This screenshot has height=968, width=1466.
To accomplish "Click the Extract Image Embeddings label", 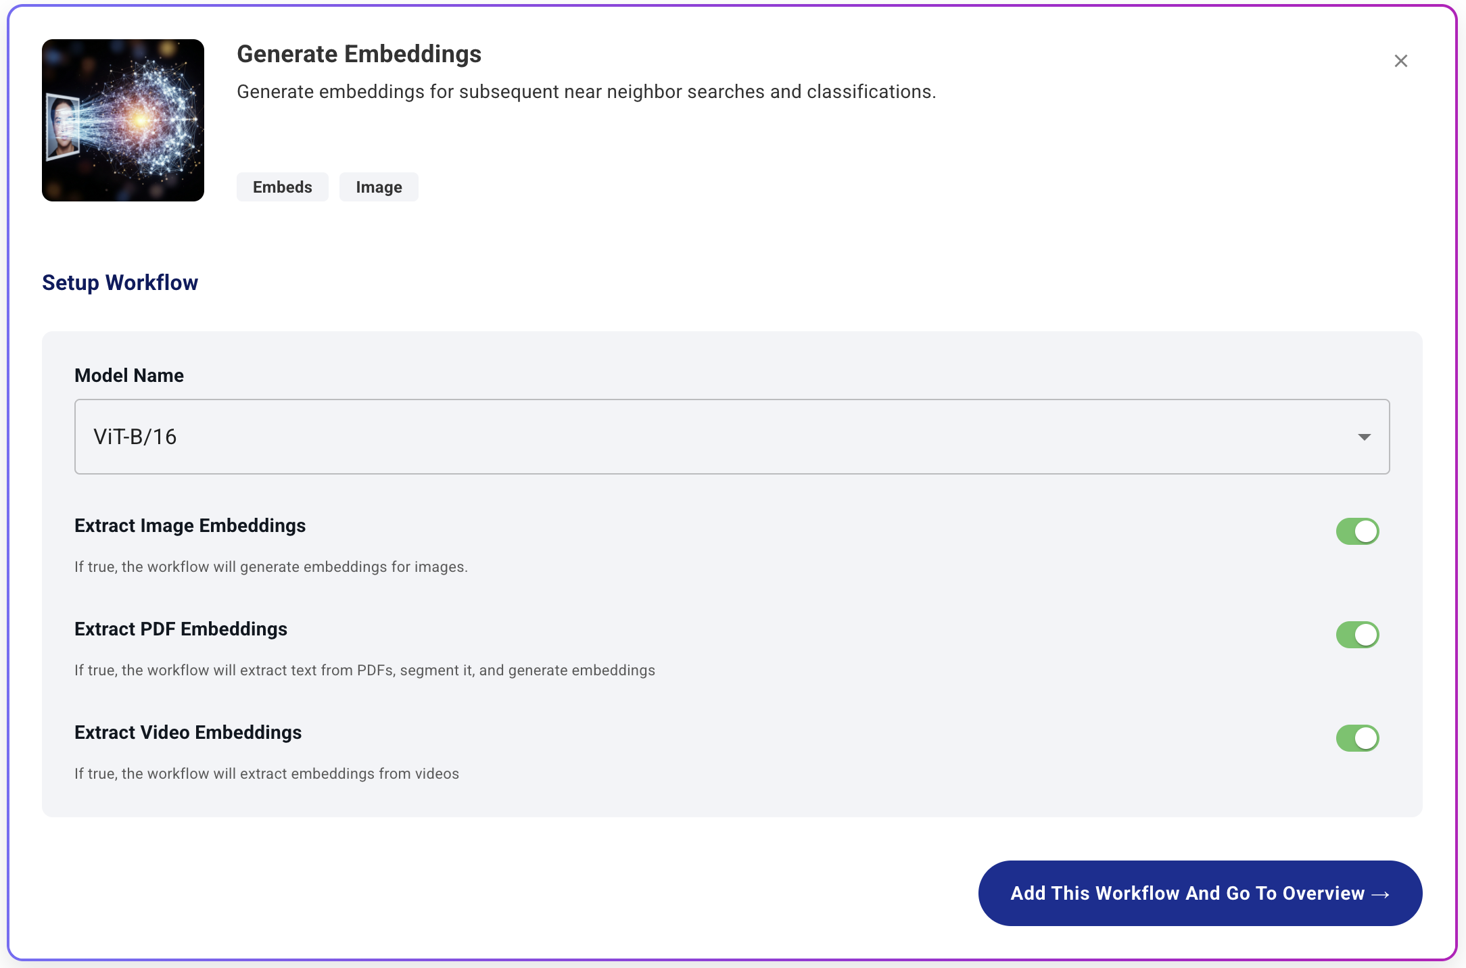I will pos(190,526).
